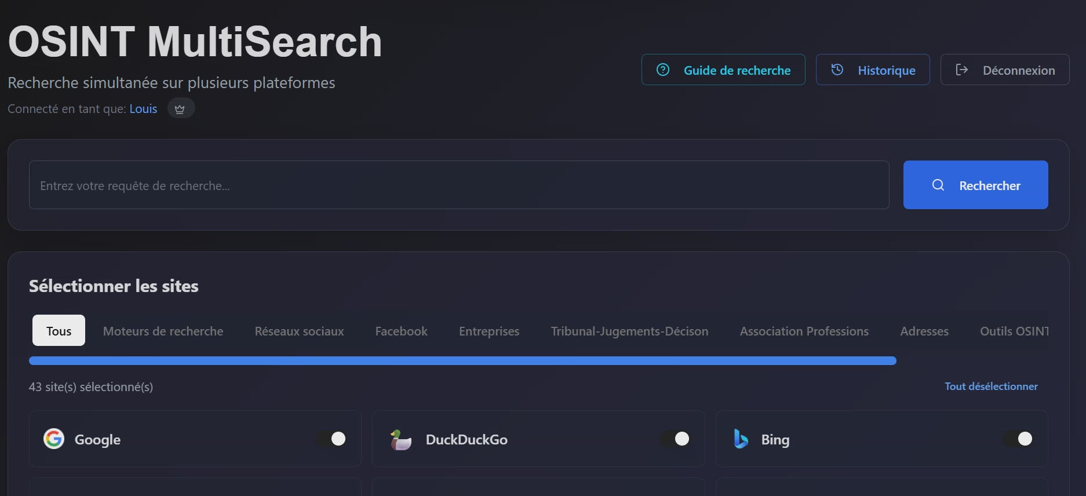Click the DuckDuckGo duck icon
Viewport: 1086px width, 496px height.
point(400,440)
